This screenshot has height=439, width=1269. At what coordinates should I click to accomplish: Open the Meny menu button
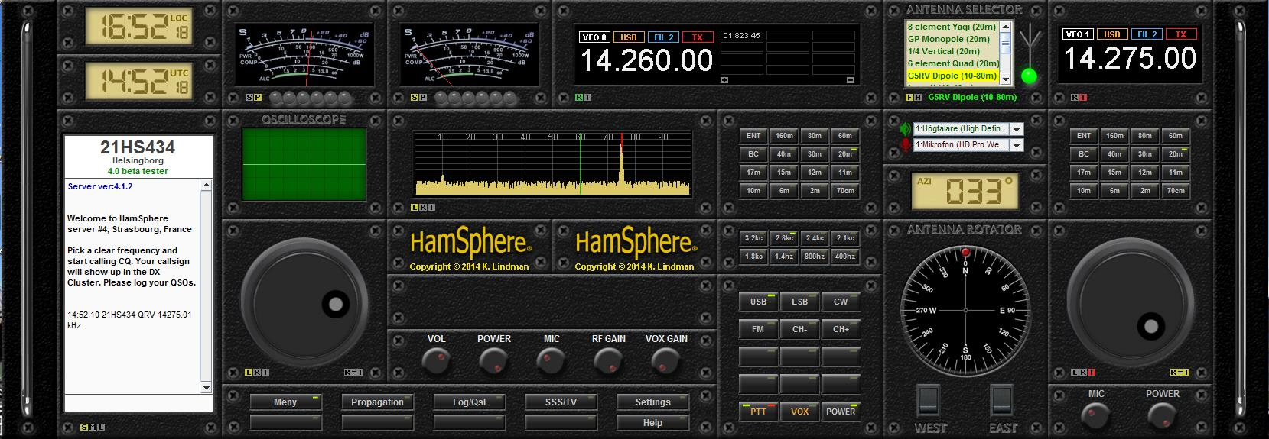point(285,402)
